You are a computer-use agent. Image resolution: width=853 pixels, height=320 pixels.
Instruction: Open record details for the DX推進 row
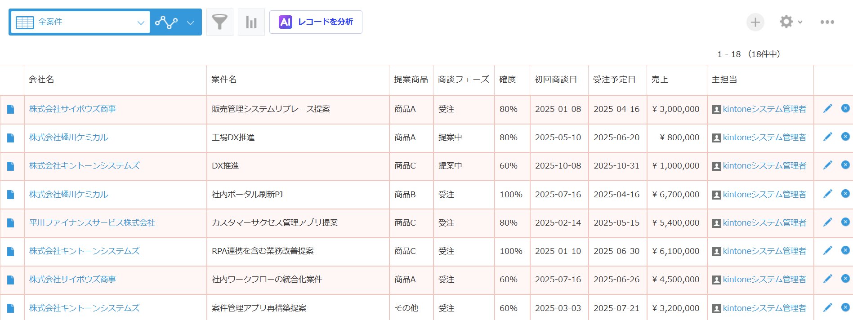(x=11, y=166)
